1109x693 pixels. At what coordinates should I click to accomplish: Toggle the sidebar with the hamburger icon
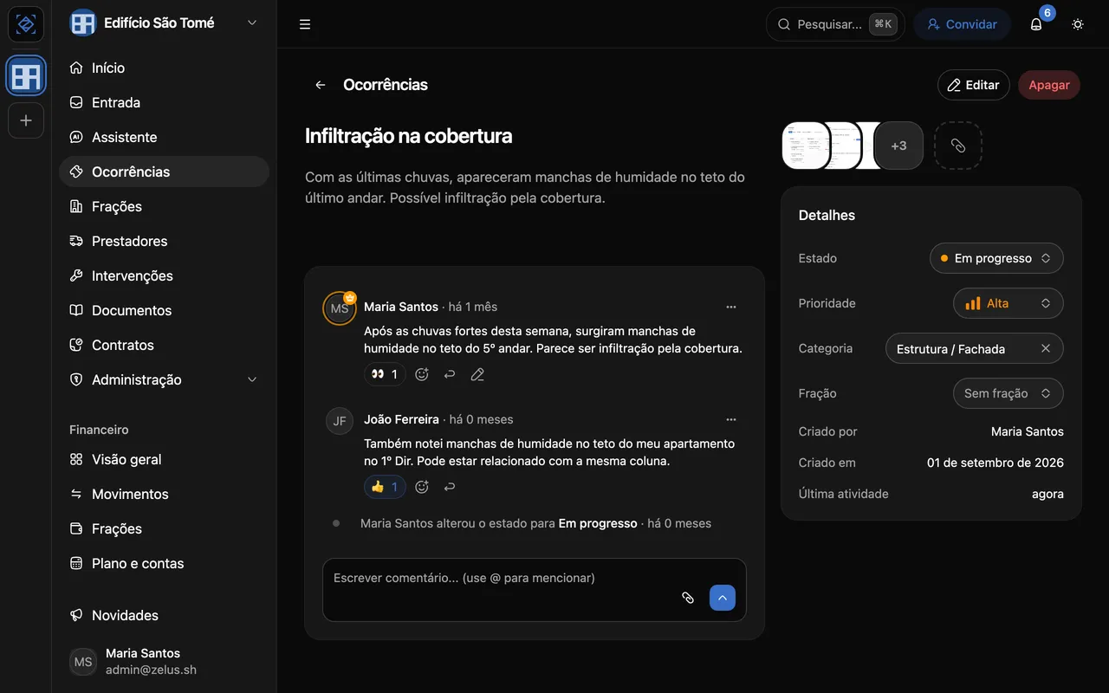click(x=305, y=24)
